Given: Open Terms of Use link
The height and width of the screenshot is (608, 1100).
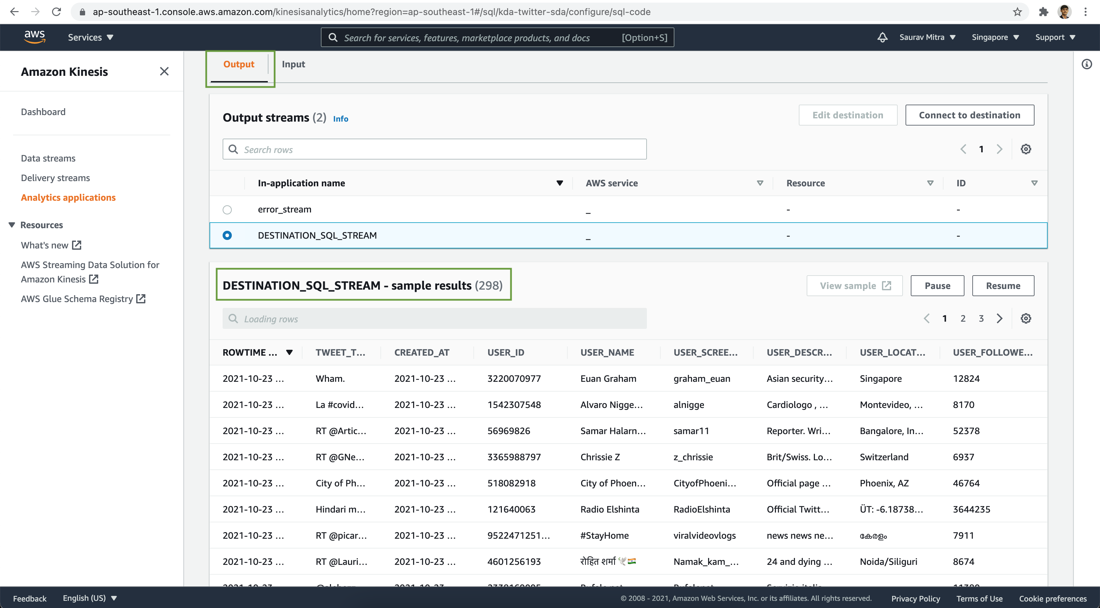Looking at the screenshot, I should tap(979, 598).
